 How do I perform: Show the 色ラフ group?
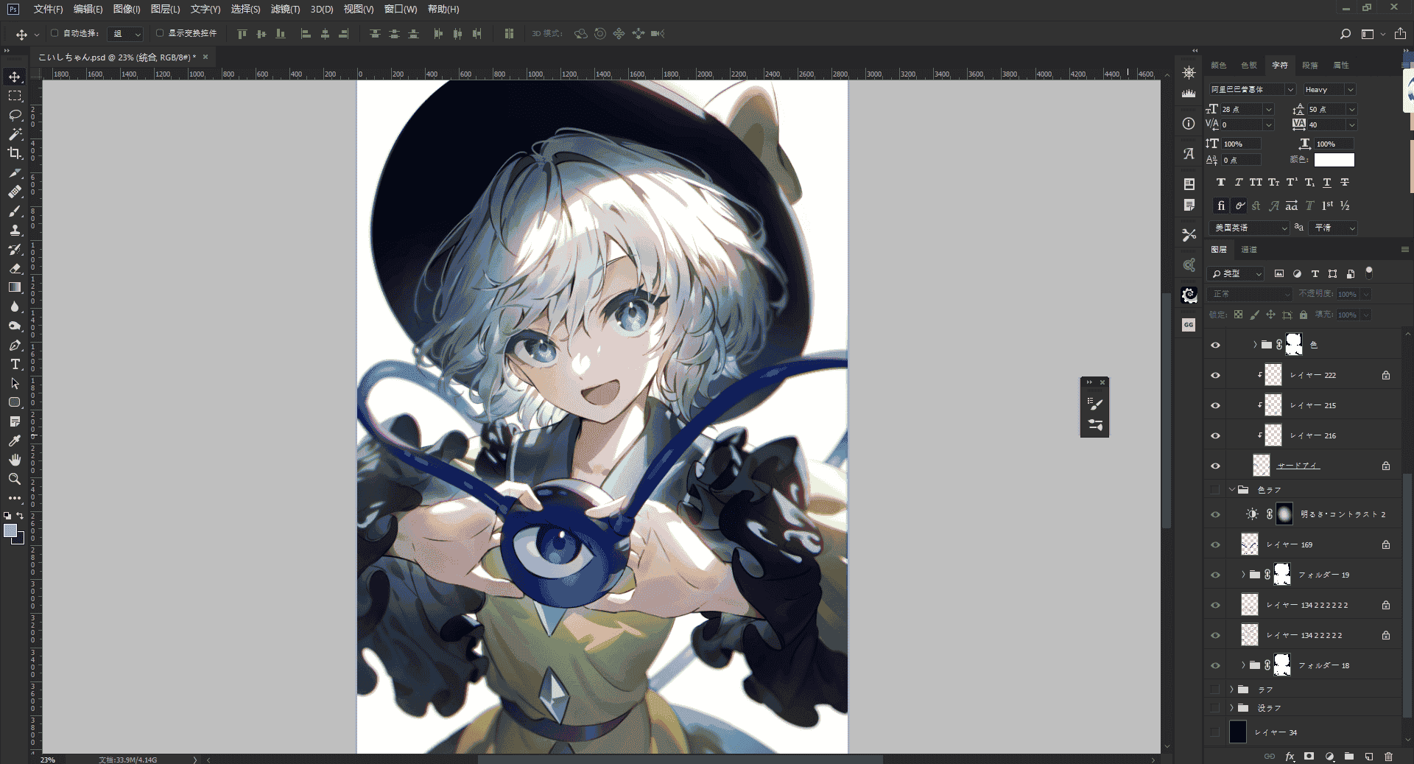coord(1215,489)
